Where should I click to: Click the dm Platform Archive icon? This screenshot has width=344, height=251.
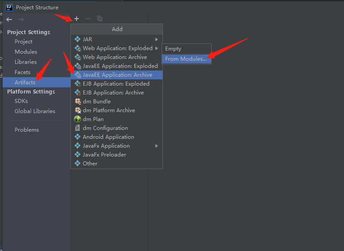[78, 110]
